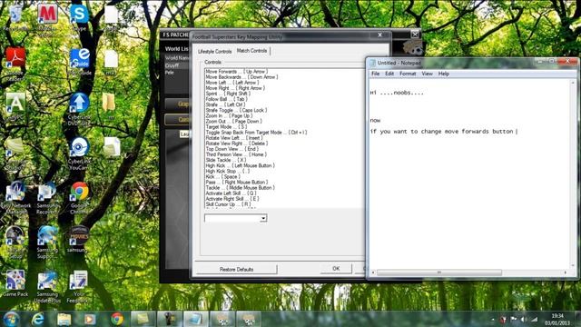This screenshot has width=581, height=327.
Task: Open Notepad's View menu
Action: point(427,74)
